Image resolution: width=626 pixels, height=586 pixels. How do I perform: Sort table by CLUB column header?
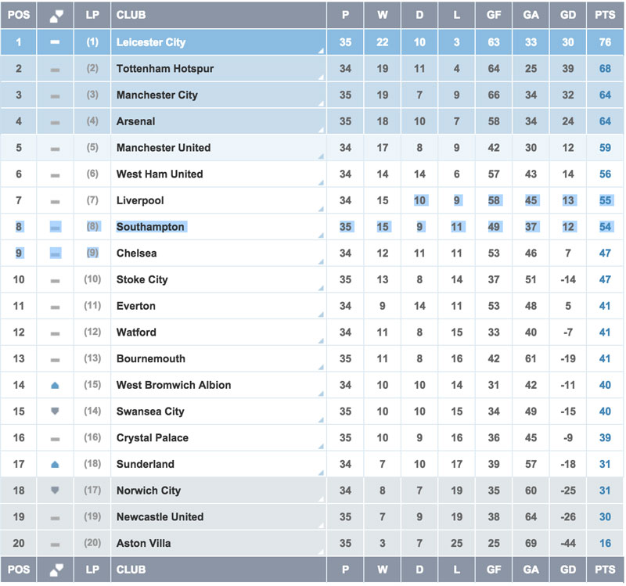click(131, 15)
